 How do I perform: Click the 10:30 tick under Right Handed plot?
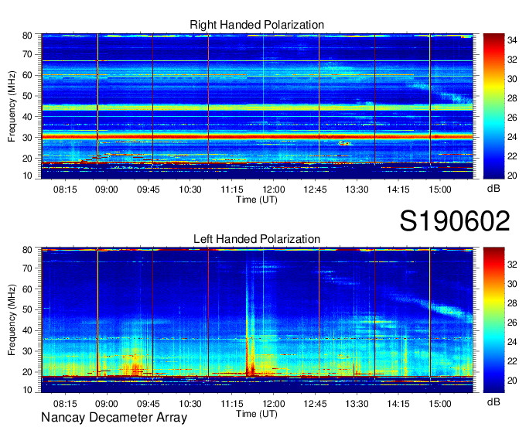click(190, 190)
